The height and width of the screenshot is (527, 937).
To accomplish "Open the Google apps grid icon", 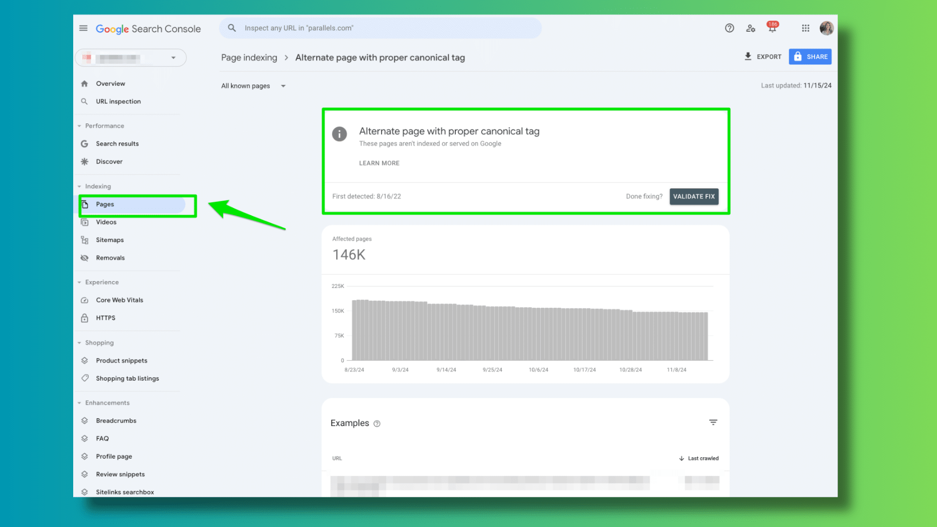I will pos(805,28).
